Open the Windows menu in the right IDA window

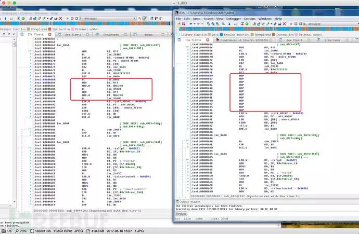[265, 19]
